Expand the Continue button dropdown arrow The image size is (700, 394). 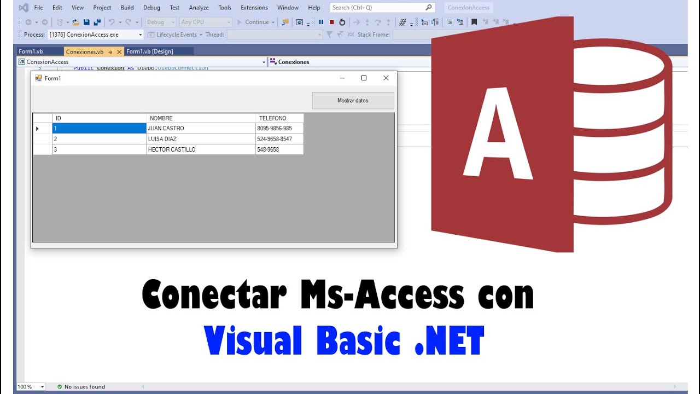(273, 22)
